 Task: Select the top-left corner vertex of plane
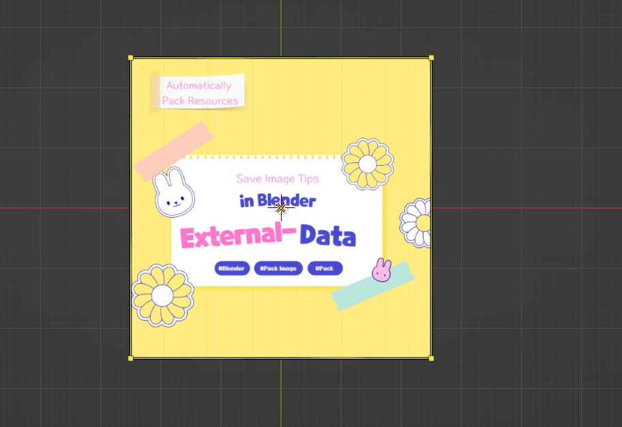click(130, 57)
